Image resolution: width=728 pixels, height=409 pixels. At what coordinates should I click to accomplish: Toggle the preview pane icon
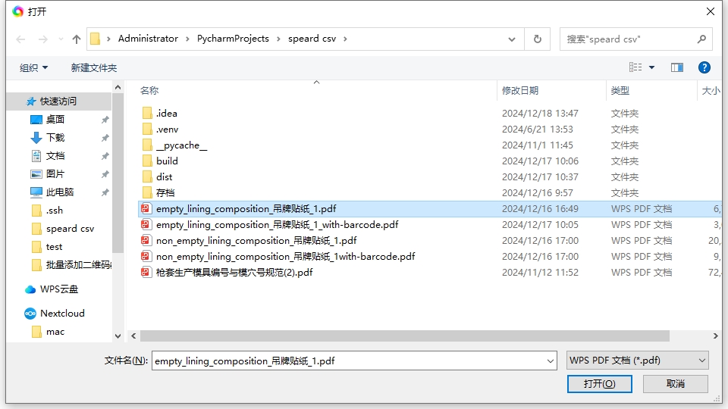coord(677,67)
